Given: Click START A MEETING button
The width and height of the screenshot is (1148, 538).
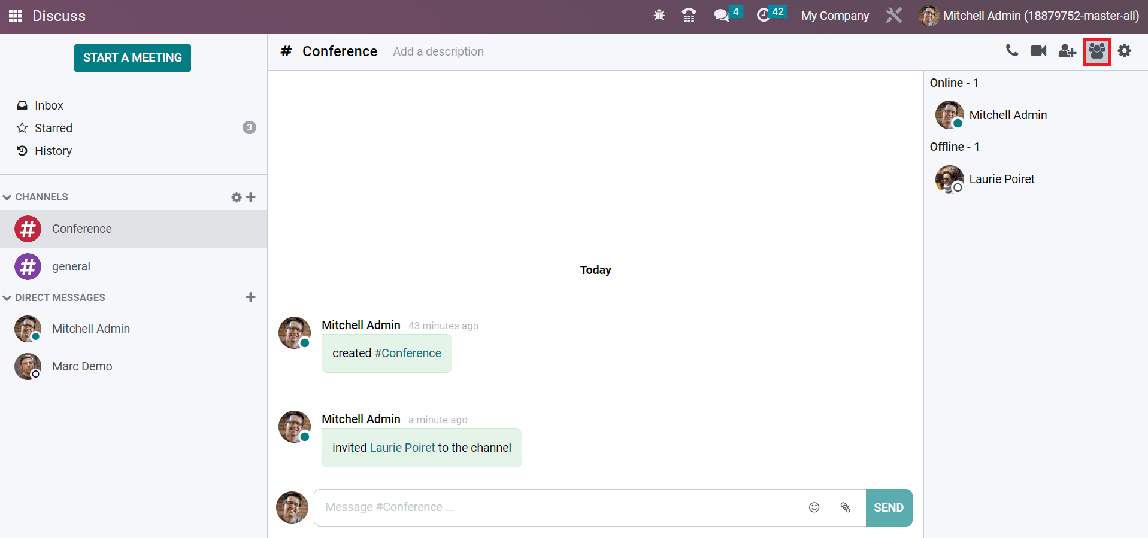Looking at the screenshot, I should click(x=132, y=58).
